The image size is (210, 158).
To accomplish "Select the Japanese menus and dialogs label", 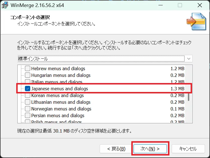I will (x=60, y=89).
